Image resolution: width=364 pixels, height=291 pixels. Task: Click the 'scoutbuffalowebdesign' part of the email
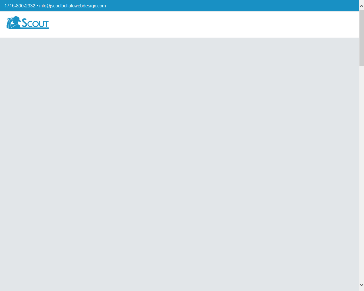pos(73,6)
